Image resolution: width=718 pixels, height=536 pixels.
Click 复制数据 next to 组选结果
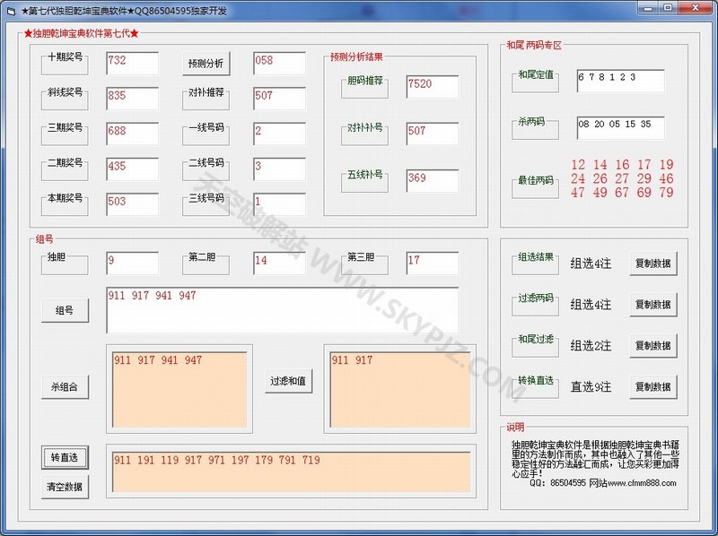pos(654,263)
